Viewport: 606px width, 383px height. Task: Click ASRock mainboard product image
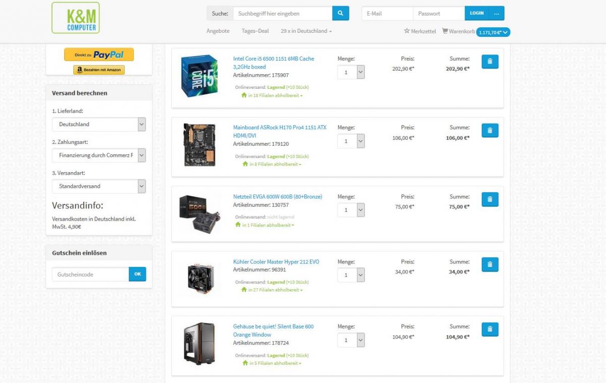[199, 145]
